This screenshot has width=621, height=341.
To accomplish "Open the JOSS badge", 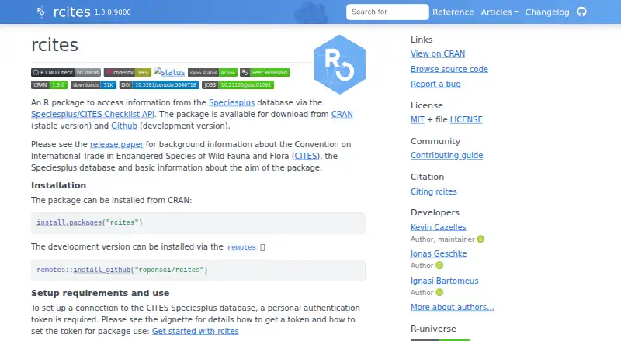I will pos(238,84).
